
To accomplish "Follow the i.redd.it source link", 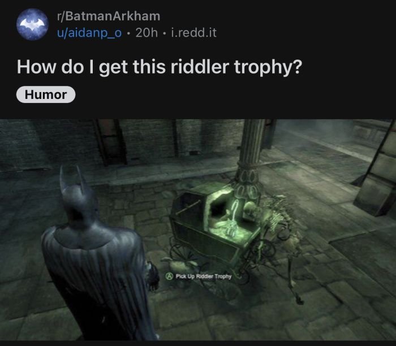I will pyautogui.click(x=193, y=33).
